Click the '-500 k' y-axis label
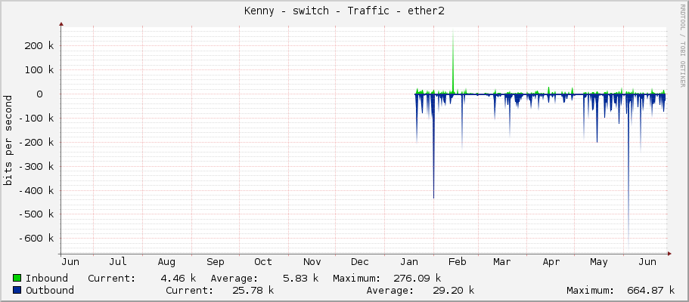 (36, 214)
